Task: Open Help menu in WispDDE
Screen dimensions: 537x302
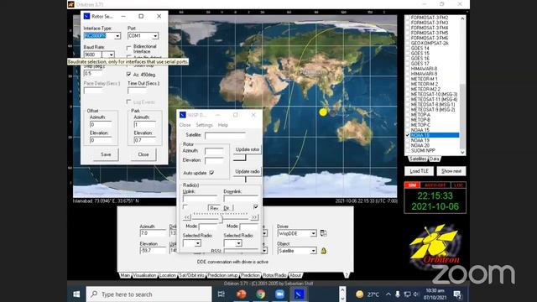Action: tap(223, 125)
